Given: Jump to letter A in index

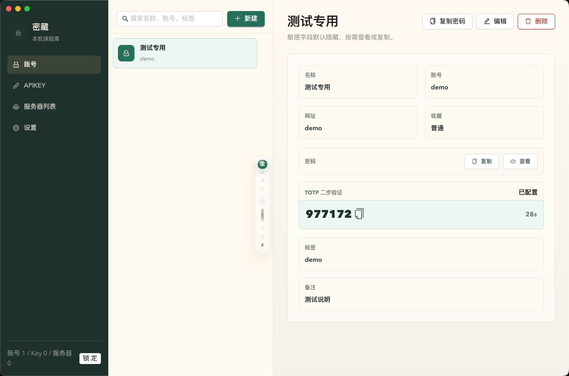Looking at the screenshot, I should click(262, 172).
